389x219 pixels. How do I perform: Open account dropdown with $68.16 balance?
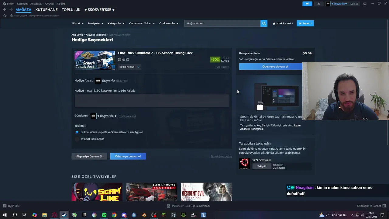point(345,4)
